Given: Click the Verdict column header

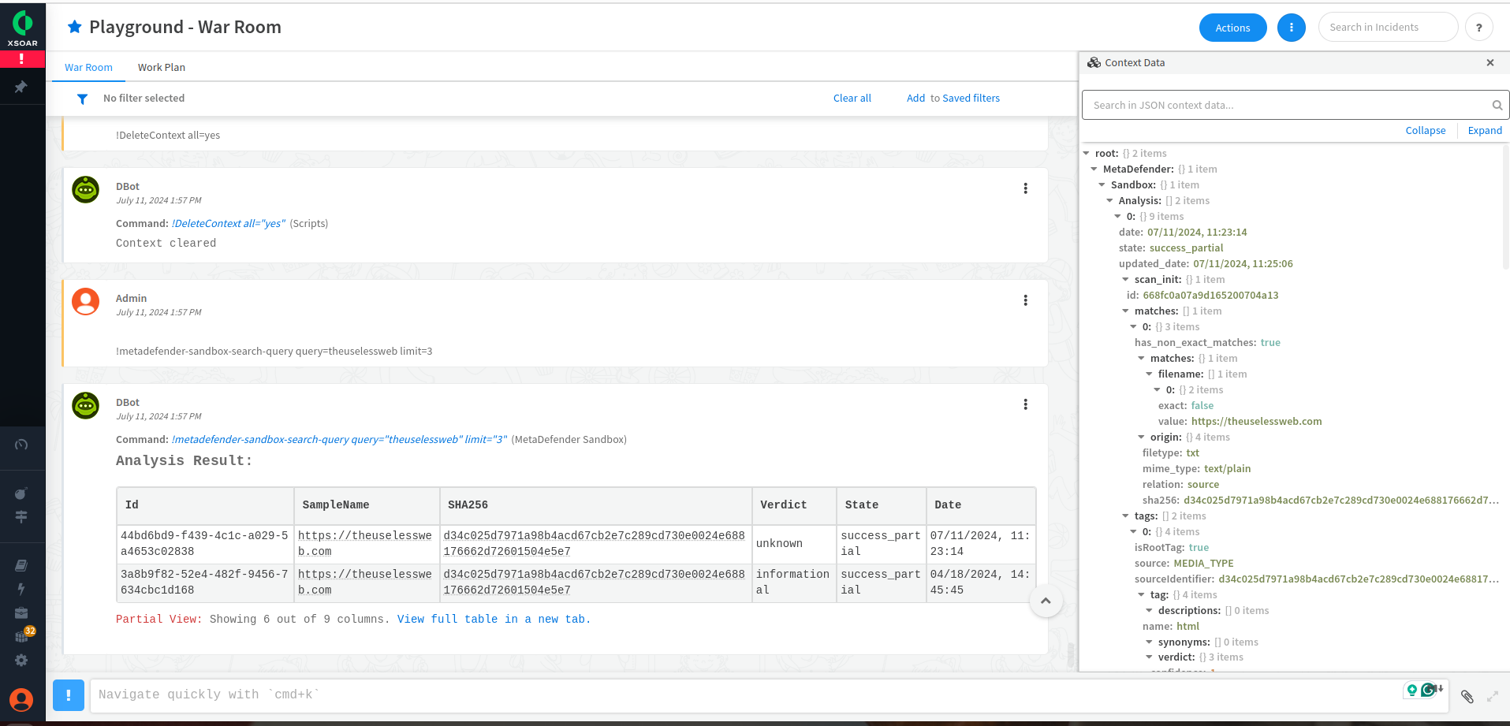Looking at the screenshot, I should pyautogui.click(x=794, y=505).
